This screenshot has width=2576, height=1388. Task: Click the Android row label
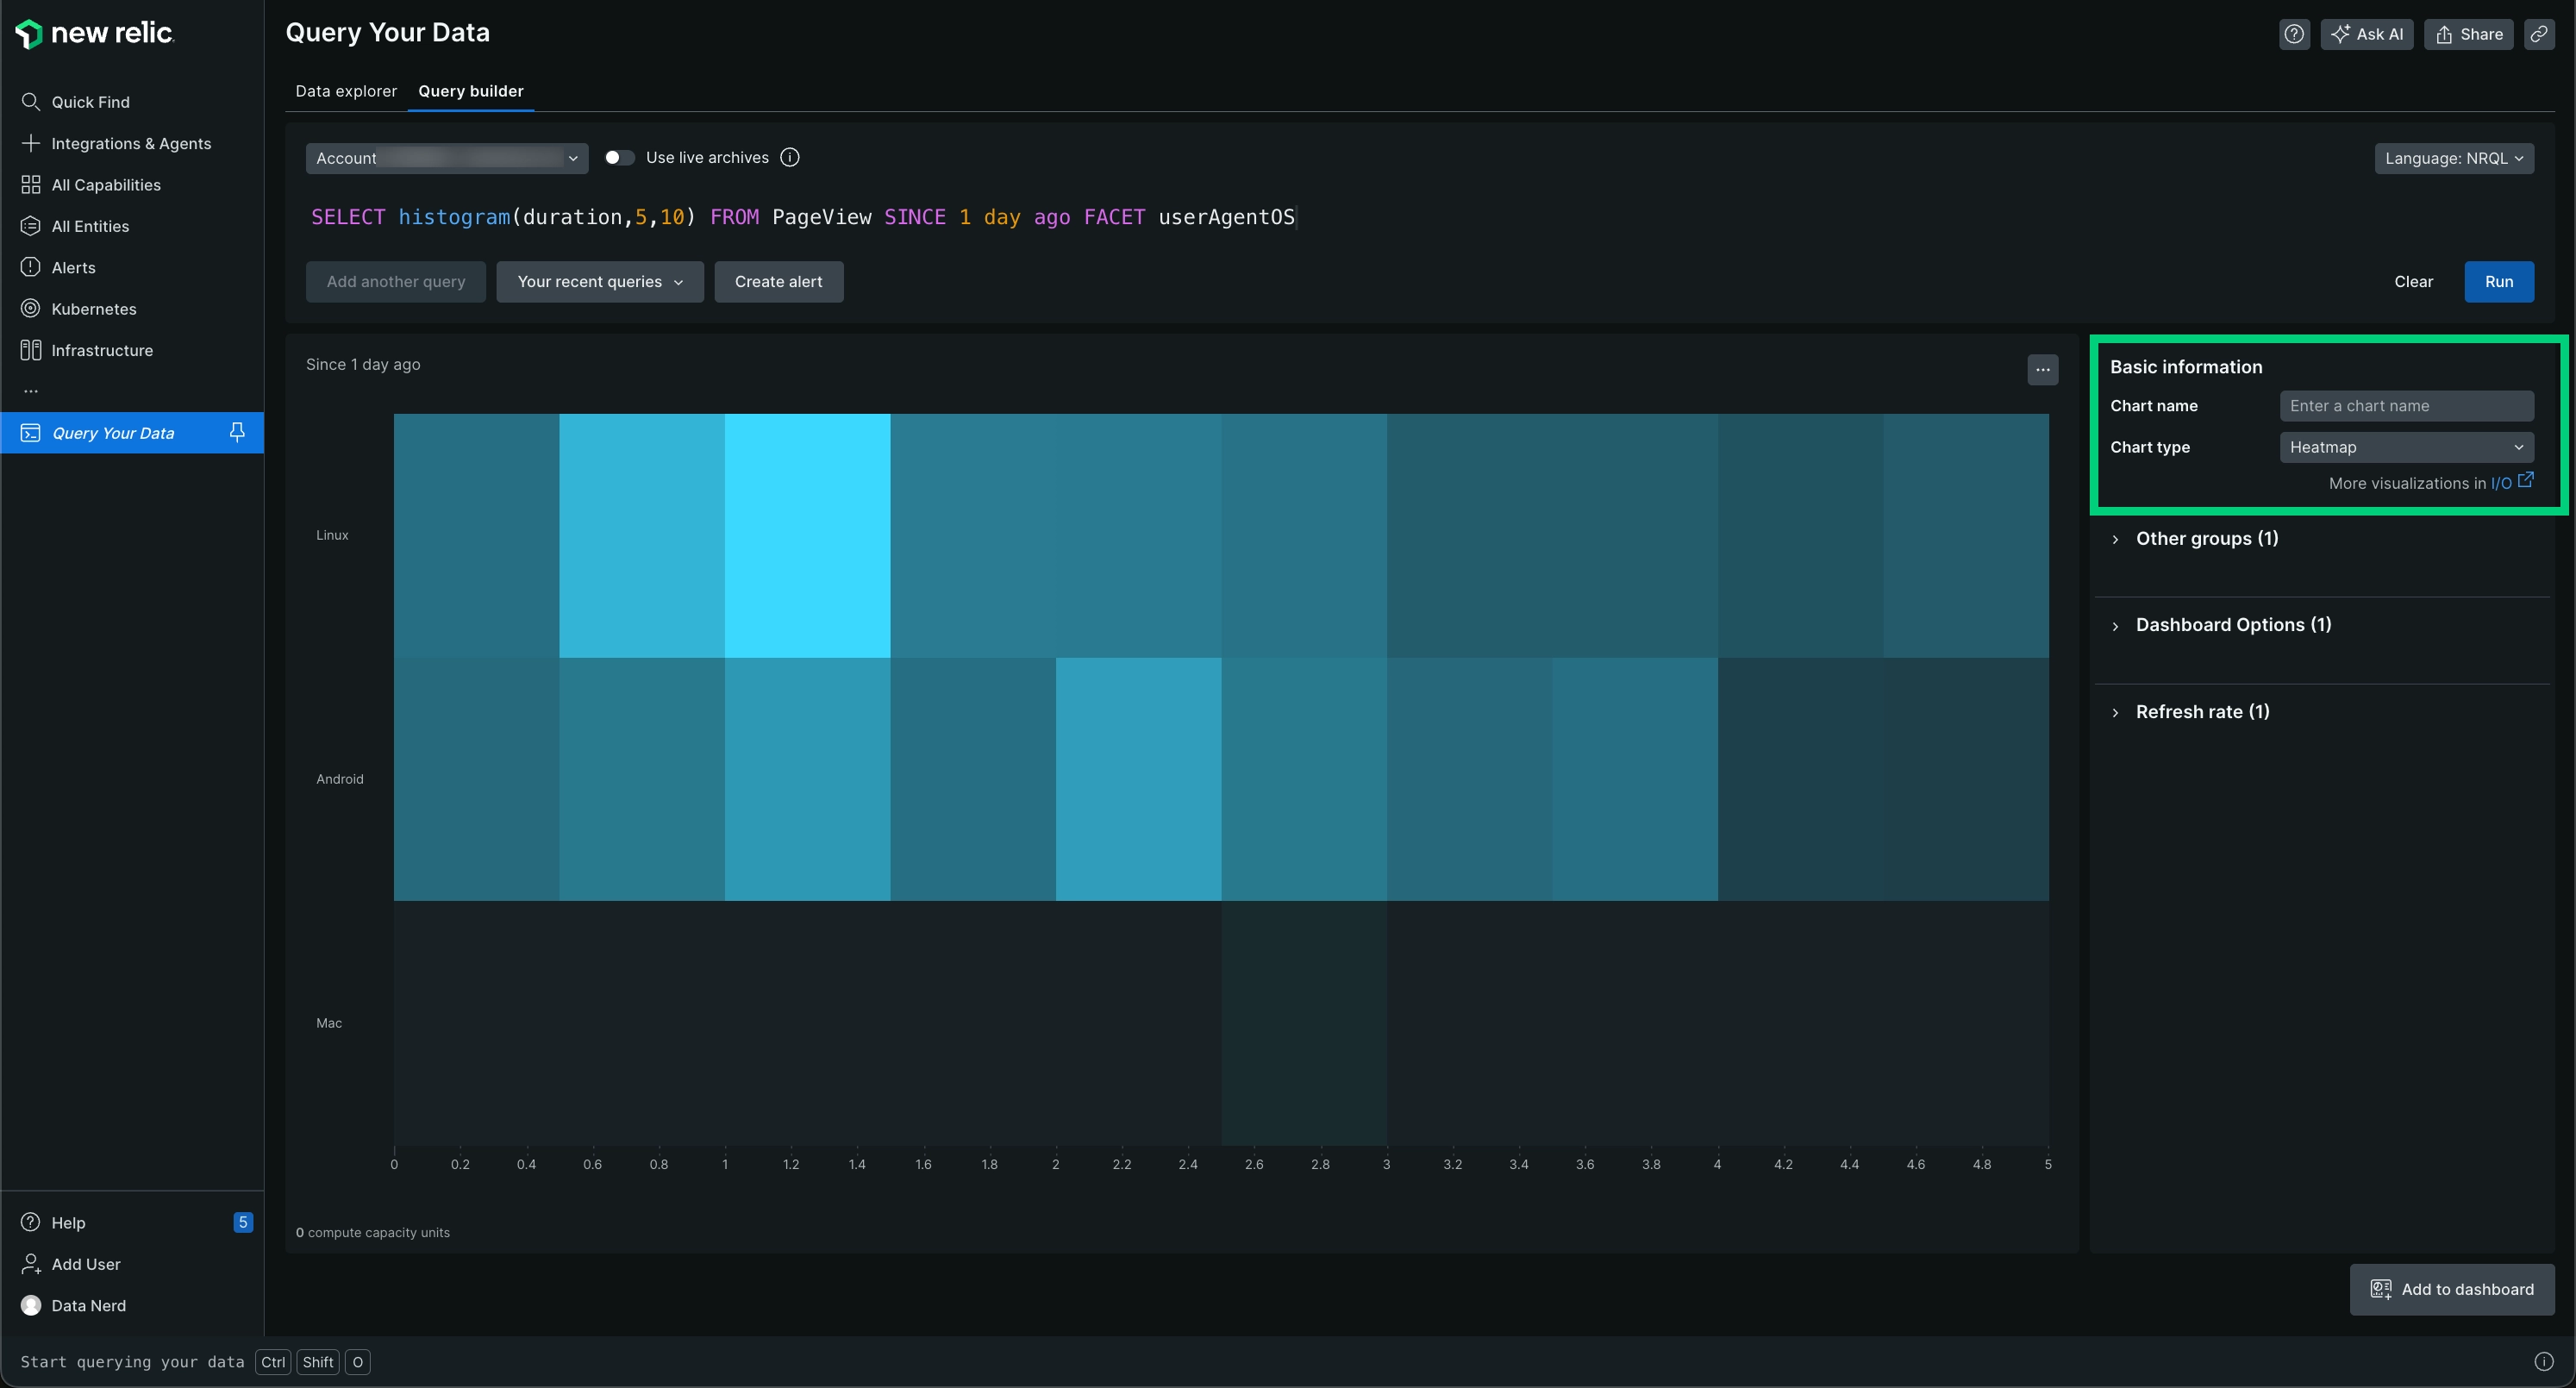click(x=340, y=779)
